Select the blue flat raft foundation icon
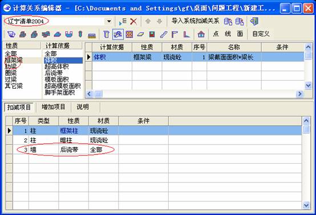 (57, 34)
